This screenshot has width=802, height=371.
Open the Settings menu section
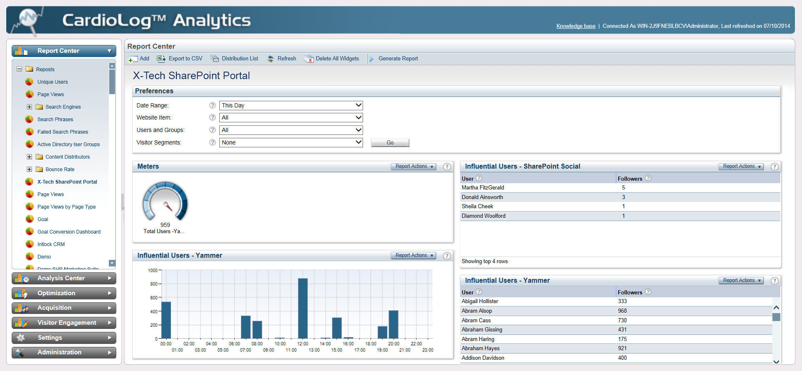pos(64,338)
